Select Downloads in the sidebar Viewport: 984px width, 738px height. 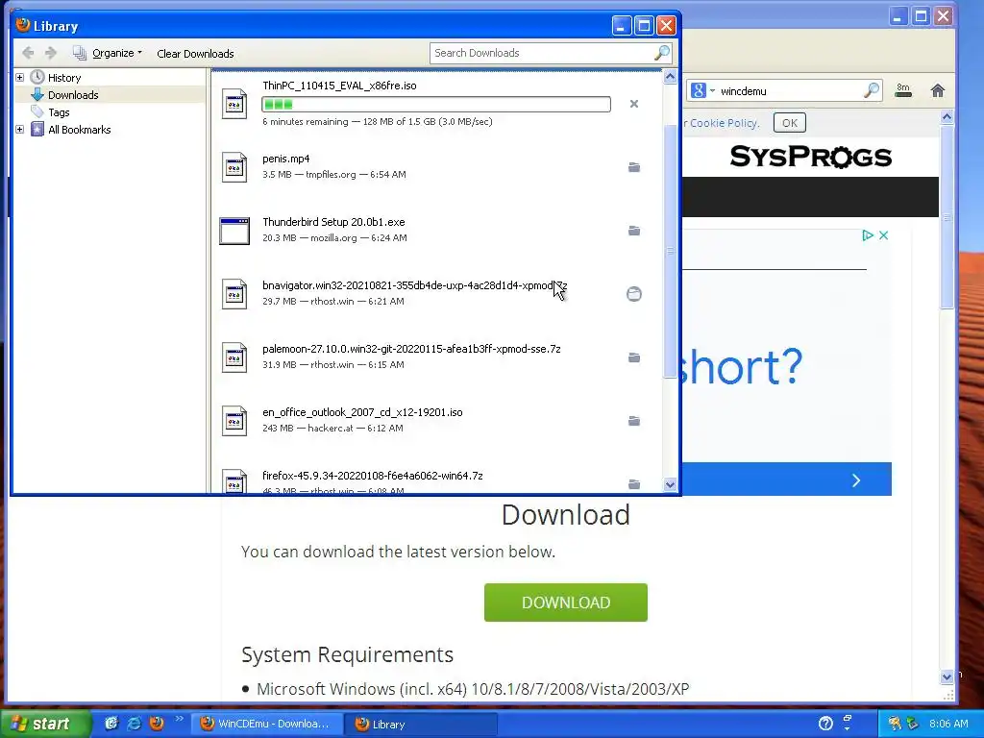click(x=73, y=95)
